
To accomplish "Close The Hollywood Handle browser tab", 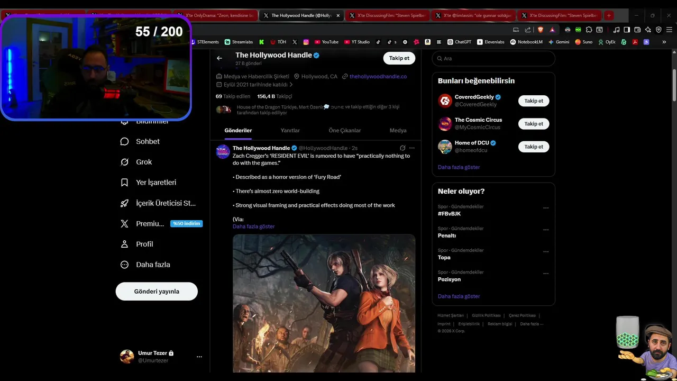I will tap(338, 15).
